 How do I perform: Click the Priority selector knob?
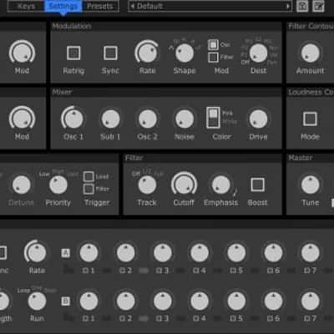(x=58, y=185)
